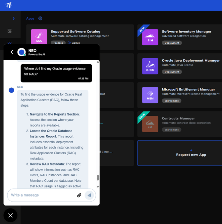Open Supported Software Catalog title
Image resolution: width=222 pixels, height=224 pixels.
click(76, 31)
